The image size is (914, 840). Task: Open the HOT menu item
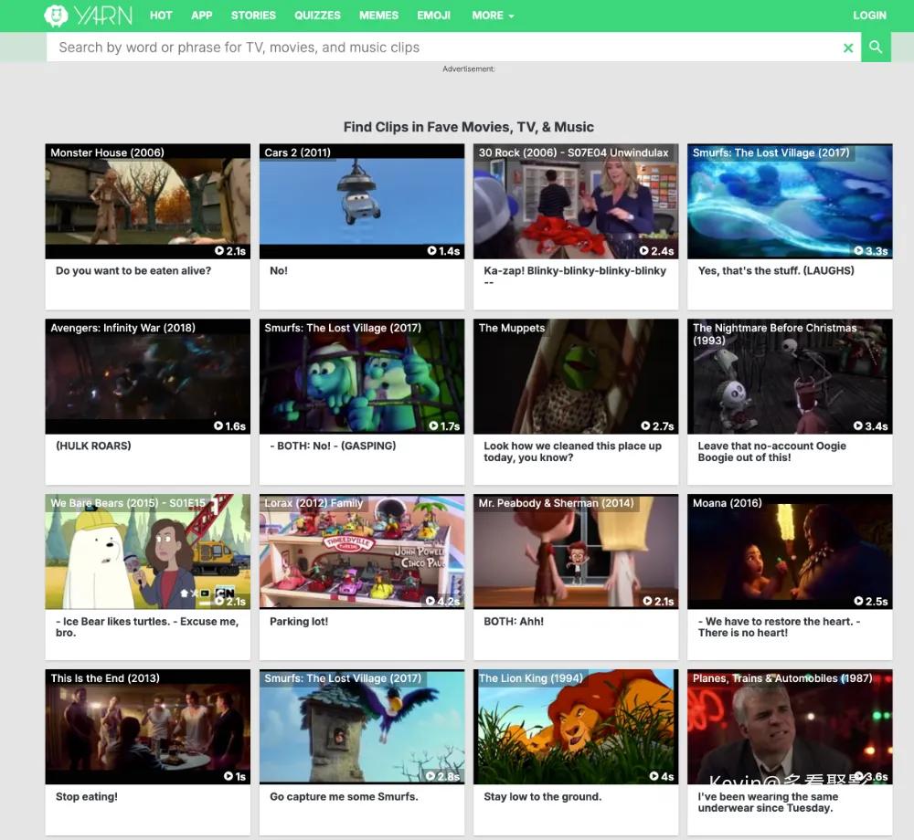(161, 16)
